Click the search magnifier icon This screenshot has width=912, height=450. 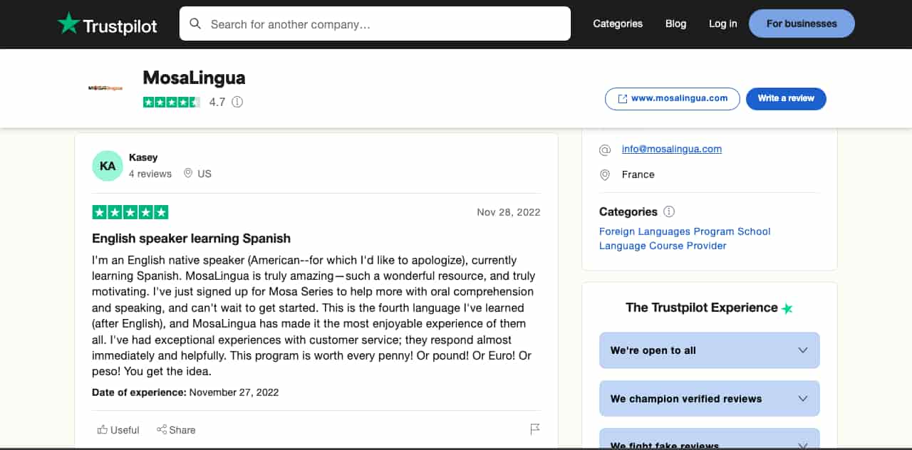(195, 24)
